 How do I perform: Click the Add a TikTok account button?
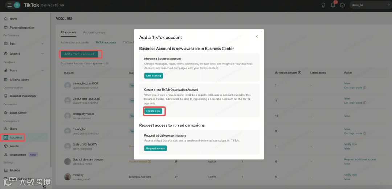coord(79,54)
